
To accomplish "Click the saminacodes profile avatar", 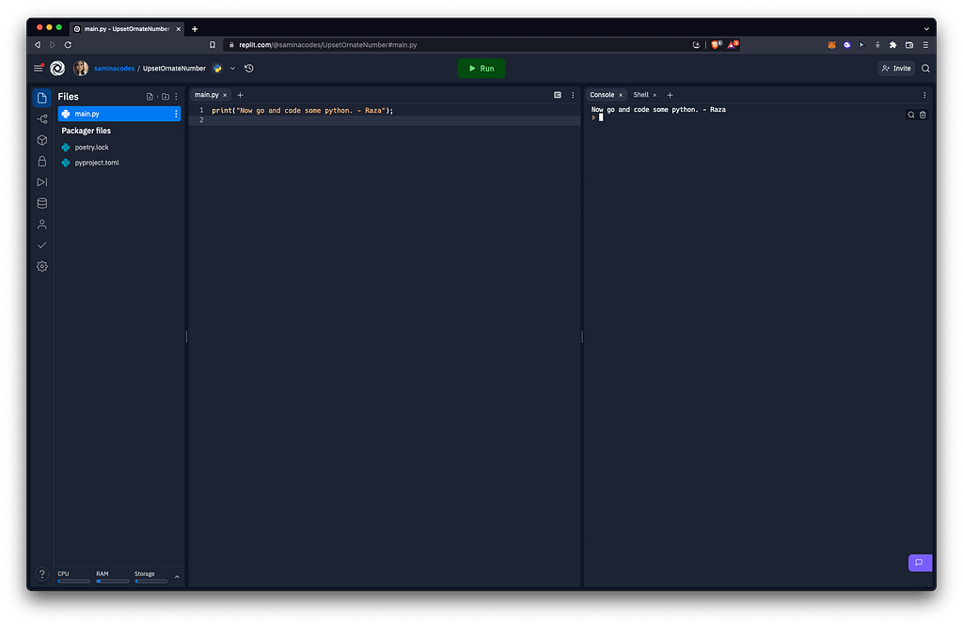I will 81,68.
